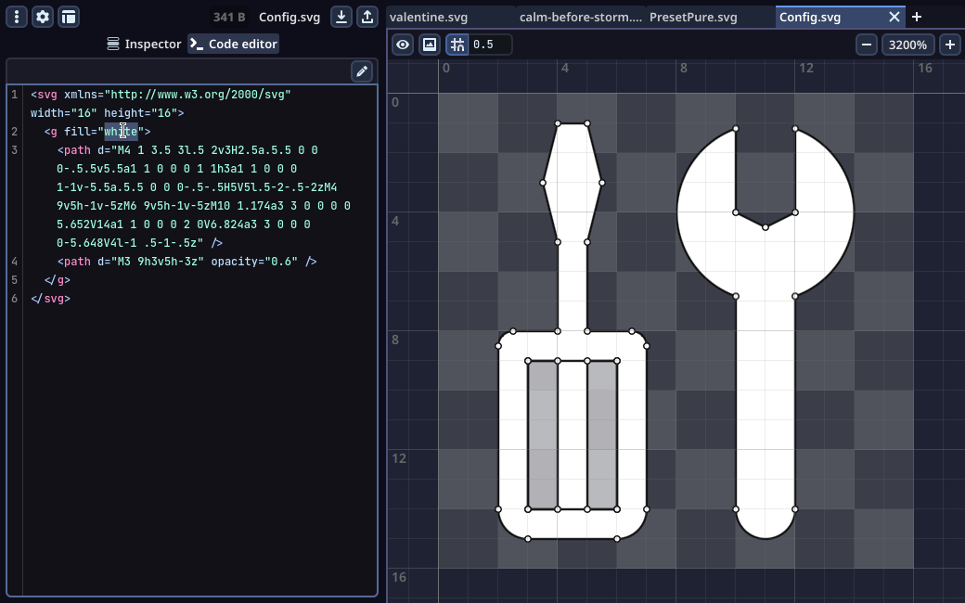Click the selected 'white' fill value in code

[121, 131]
